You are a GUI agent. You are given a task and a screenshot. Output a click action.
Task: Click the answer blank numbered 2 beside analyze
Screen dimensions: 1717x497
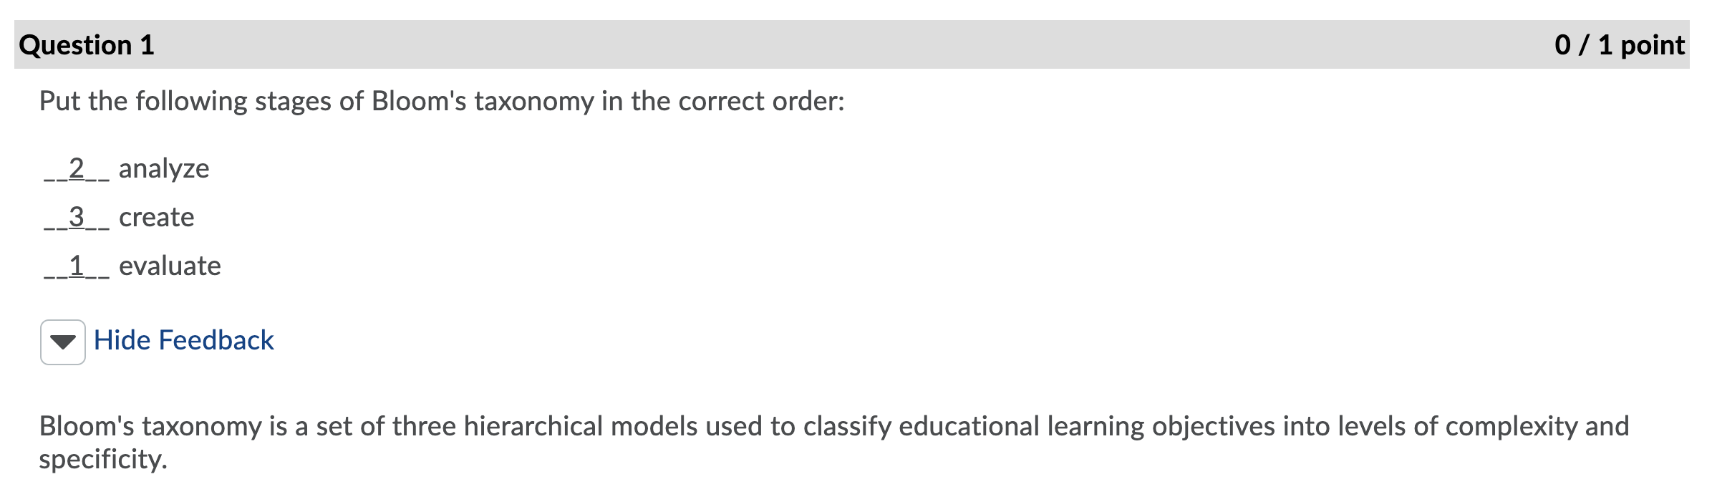[x=77, y=169]
